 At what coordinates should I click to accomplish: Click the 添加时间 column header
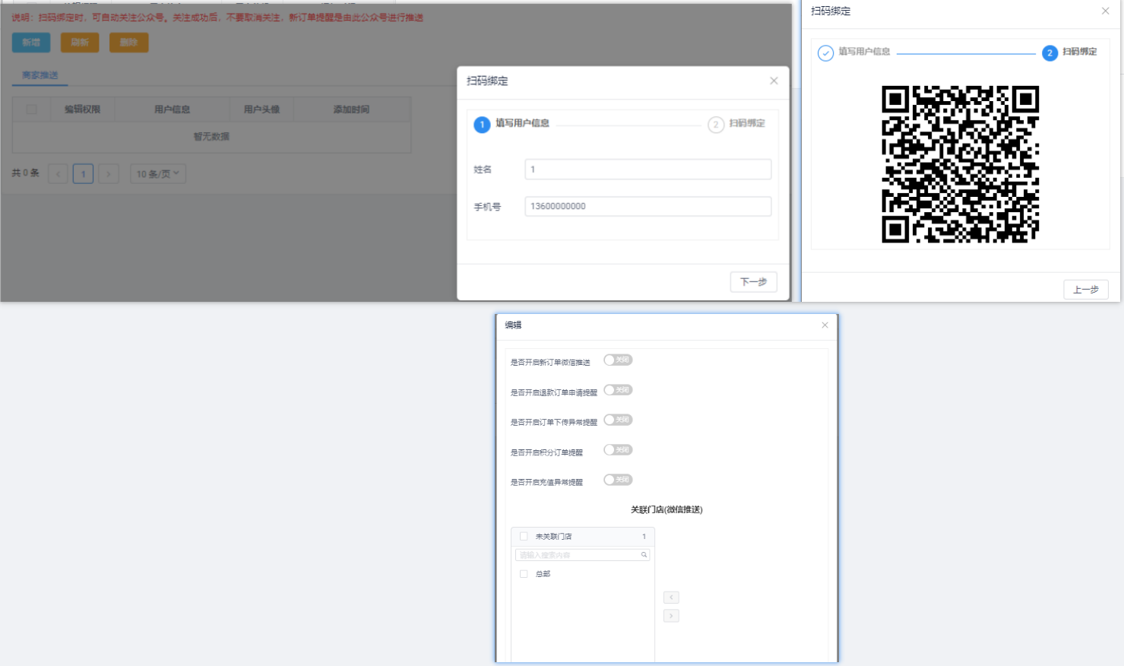click(x=351, y=109)
